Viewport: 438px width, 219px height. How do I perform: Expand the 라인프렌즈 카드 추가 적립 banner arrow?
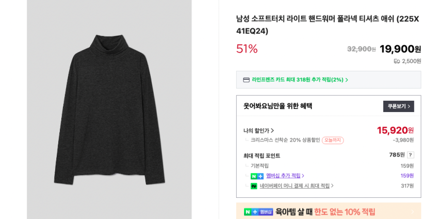[x=347, y=80]
